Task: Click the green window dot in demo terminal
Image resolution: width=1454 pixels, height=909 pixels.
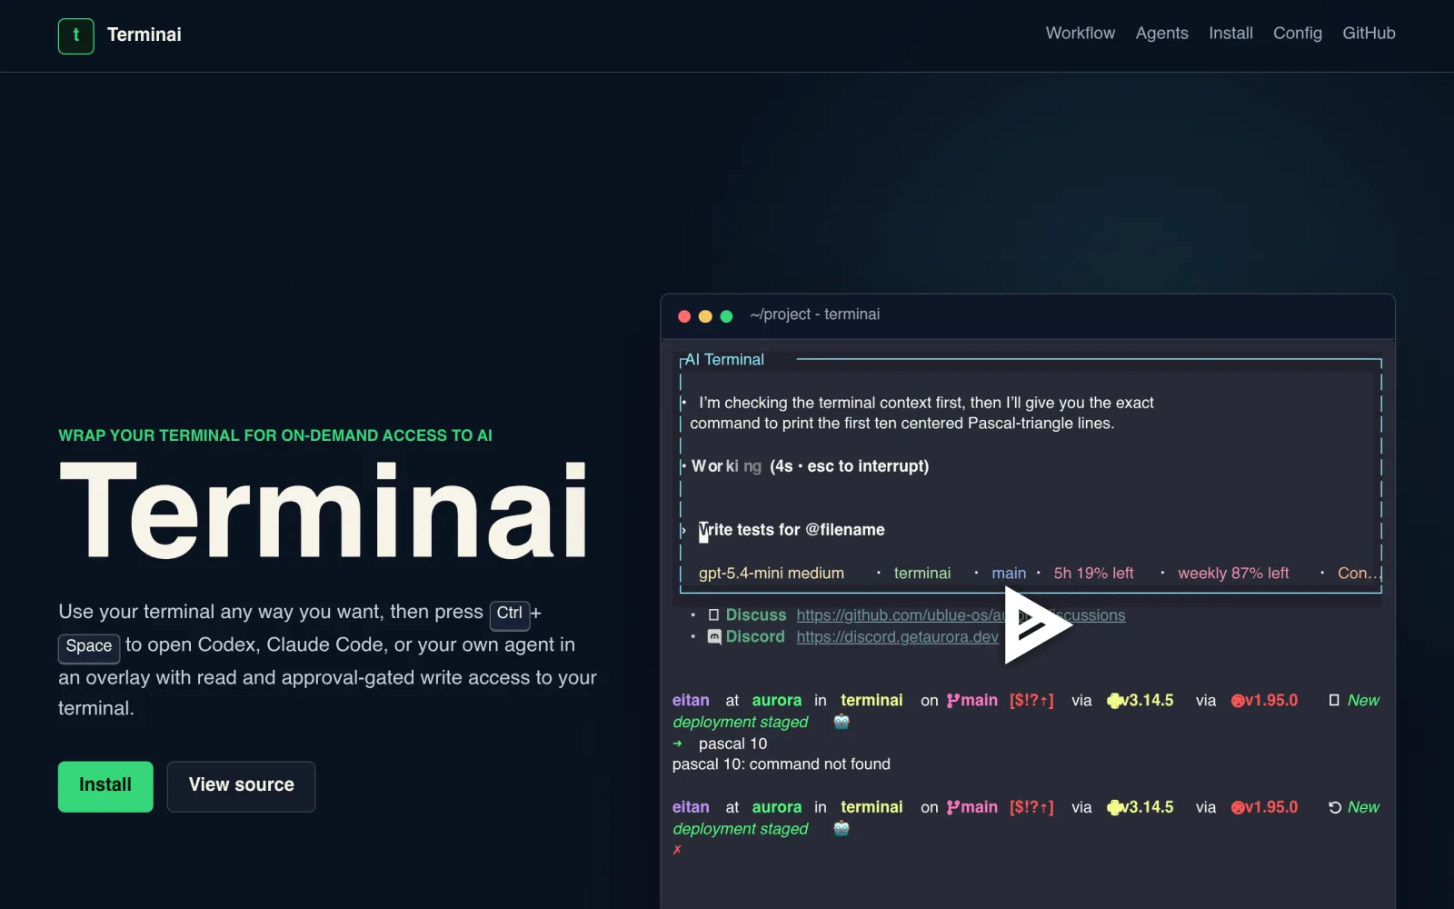Action: [726, 316]
